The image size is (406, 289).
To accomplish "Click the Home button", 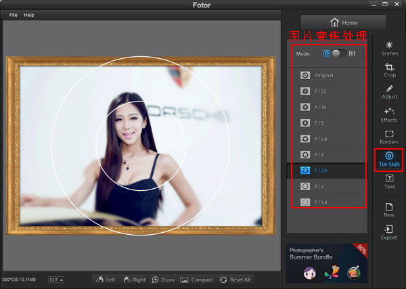I will click(343, 22).
